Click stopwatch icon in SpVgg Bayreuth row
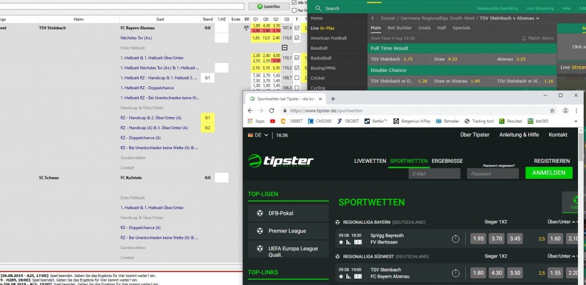Image resolution: width=586 pixels, height=285 pixels. tap(455, 239)
